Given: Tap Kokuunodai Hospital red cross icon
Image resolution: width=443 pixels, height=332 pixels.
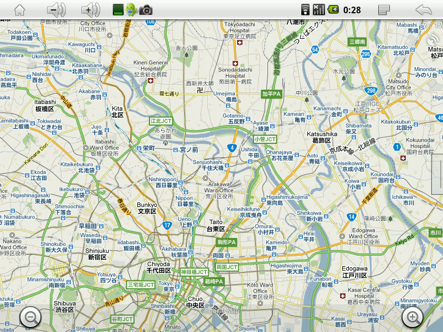Looking at the screenshot, I should pyautogui.click(x=403, y=158).
